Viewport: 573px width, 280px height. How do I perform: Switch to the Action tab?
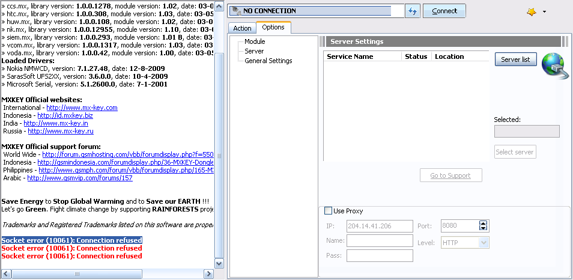coord(242,28)
